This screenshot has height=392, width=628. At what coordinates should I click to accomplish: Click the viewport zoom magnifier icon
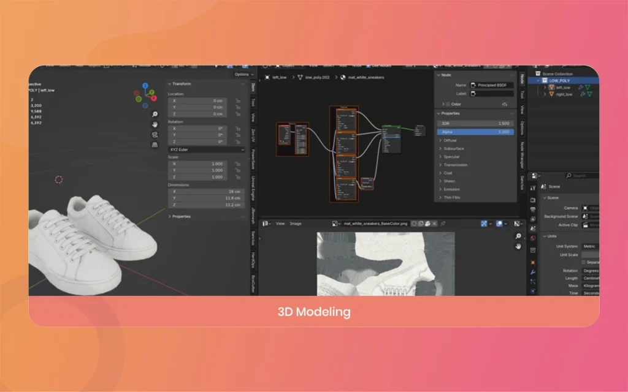tap(155, 115)
